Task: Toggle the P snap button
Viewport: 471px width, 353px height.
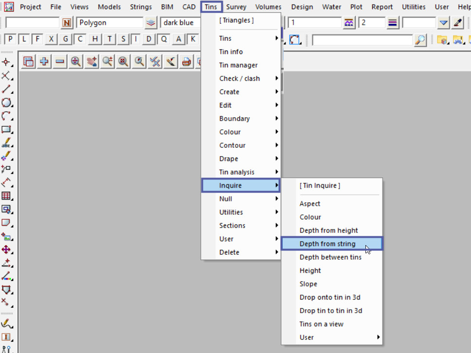Action: click(x=10, y=39)
